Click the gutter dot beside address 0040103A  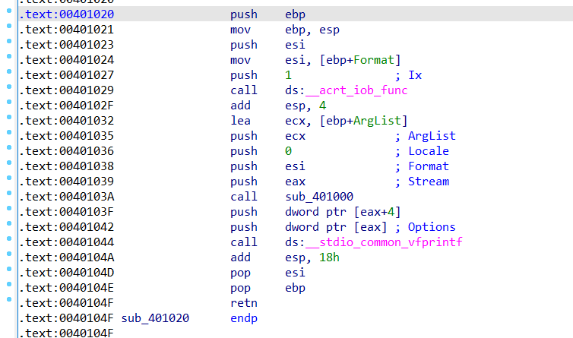coord(8,197)
